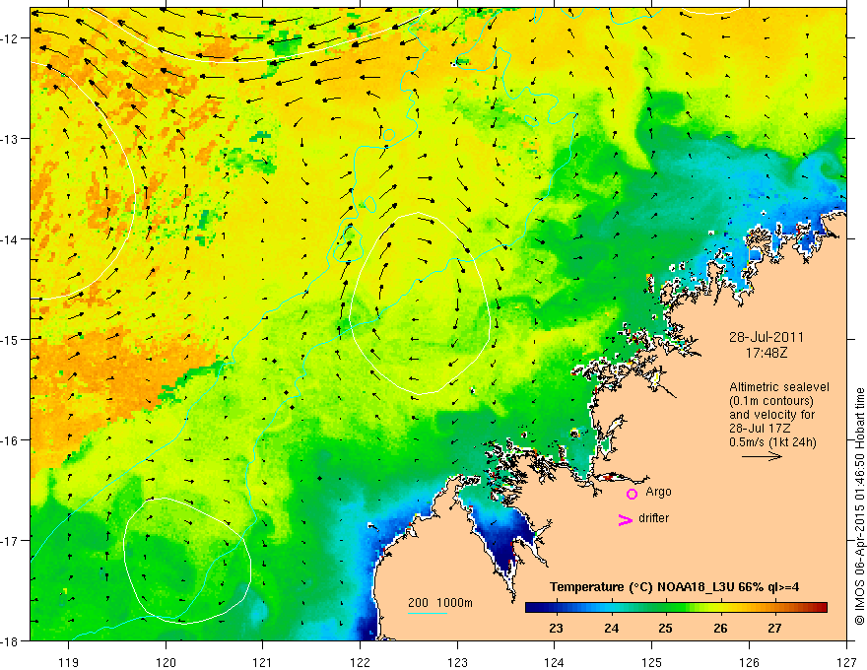
Task: Click longitude axis label 127
Action: pos(846,662)
